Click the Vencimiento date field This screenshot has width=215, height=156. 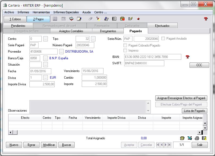(x=93, y=71)
